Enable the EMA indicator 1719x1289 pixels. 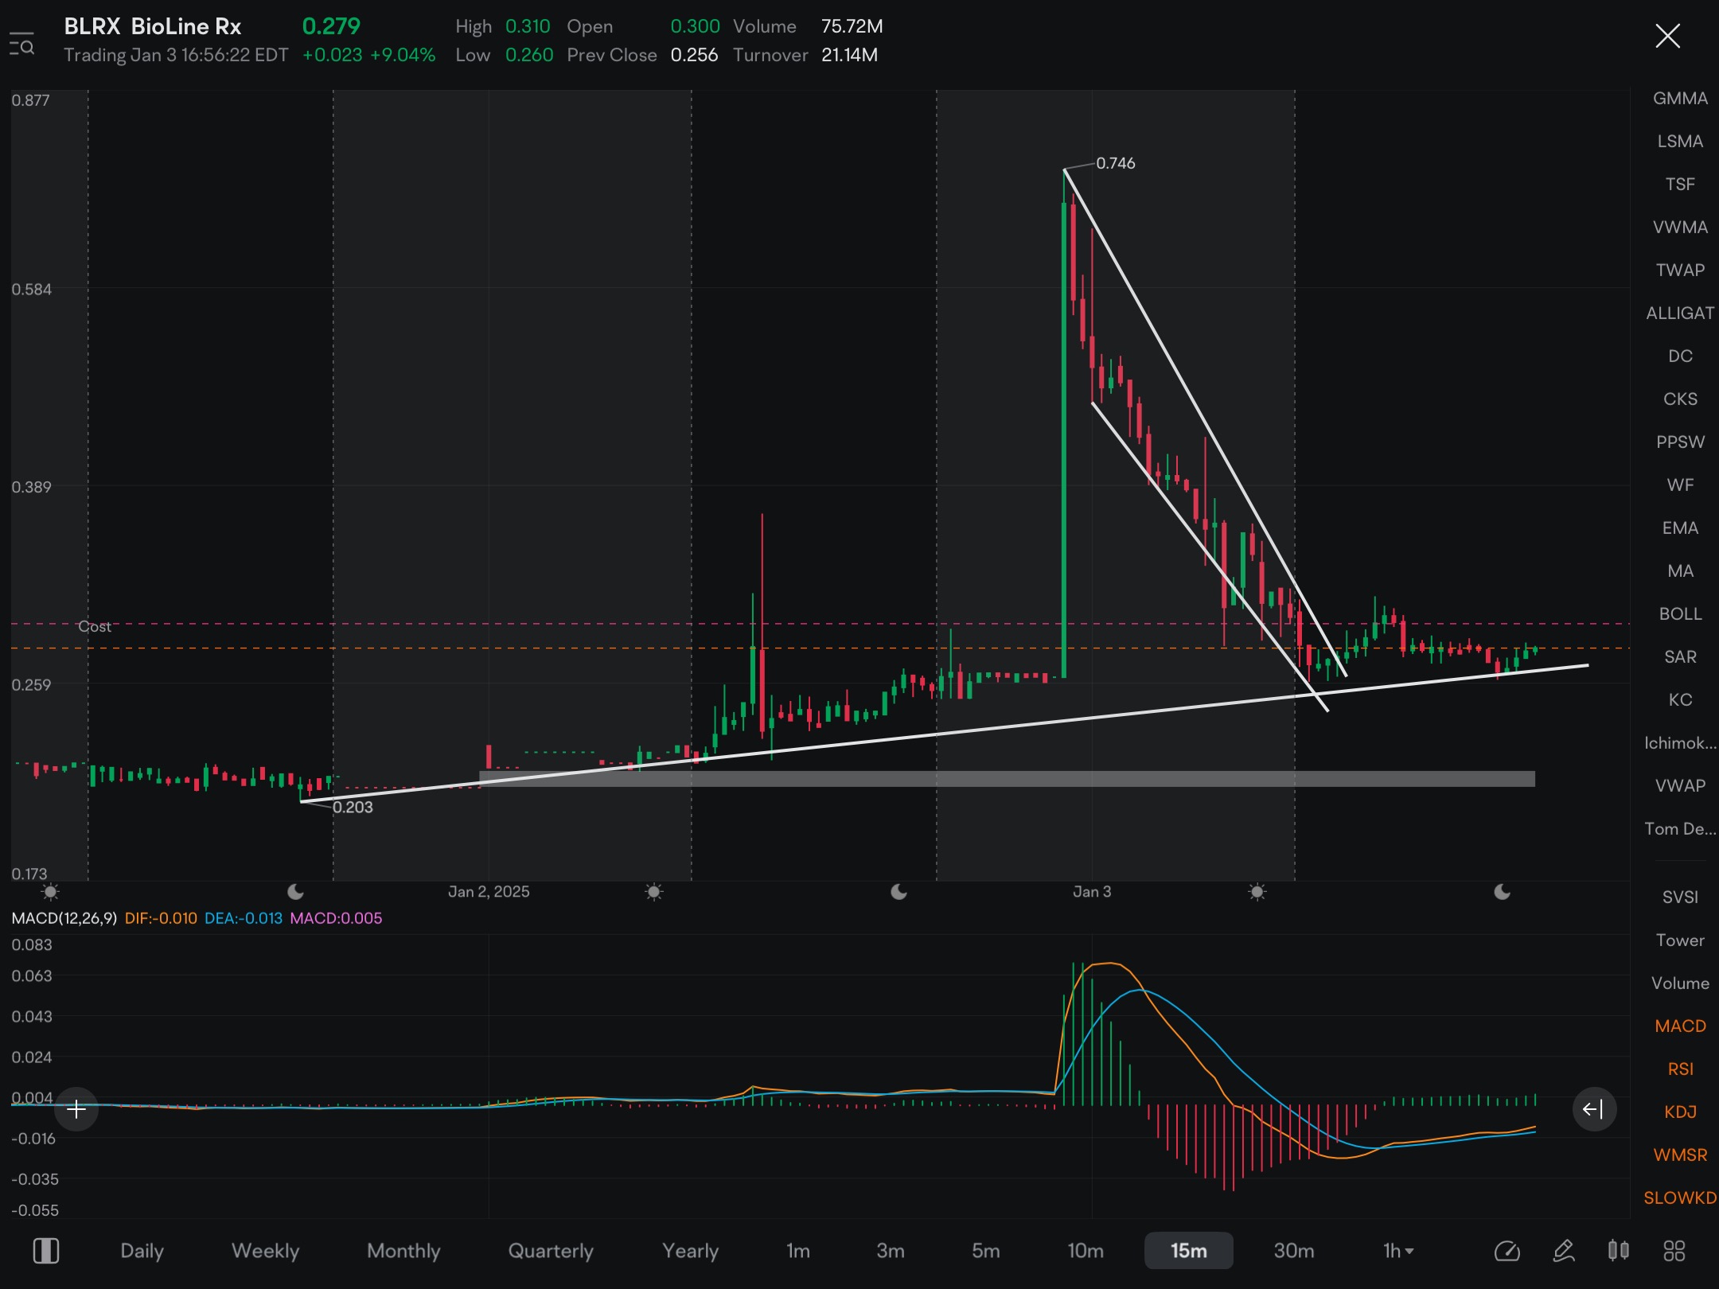pyautogui.click(x=1680, y=528)
